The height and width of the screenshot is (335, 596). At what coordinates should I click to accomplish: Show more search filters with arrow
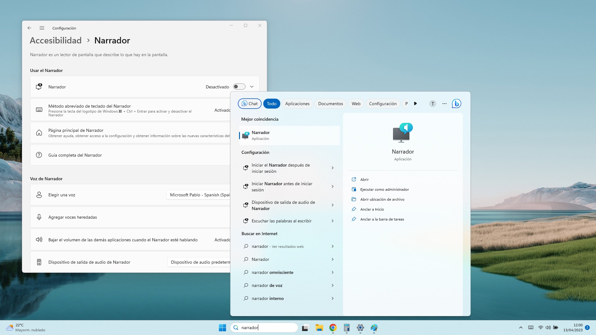(415, 104)
